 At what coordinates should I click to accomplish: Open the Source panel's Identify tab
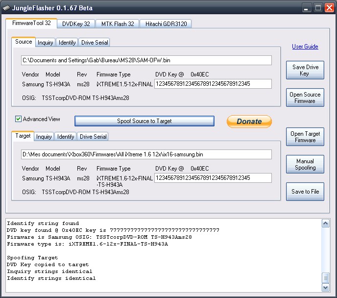click(67, 43)
